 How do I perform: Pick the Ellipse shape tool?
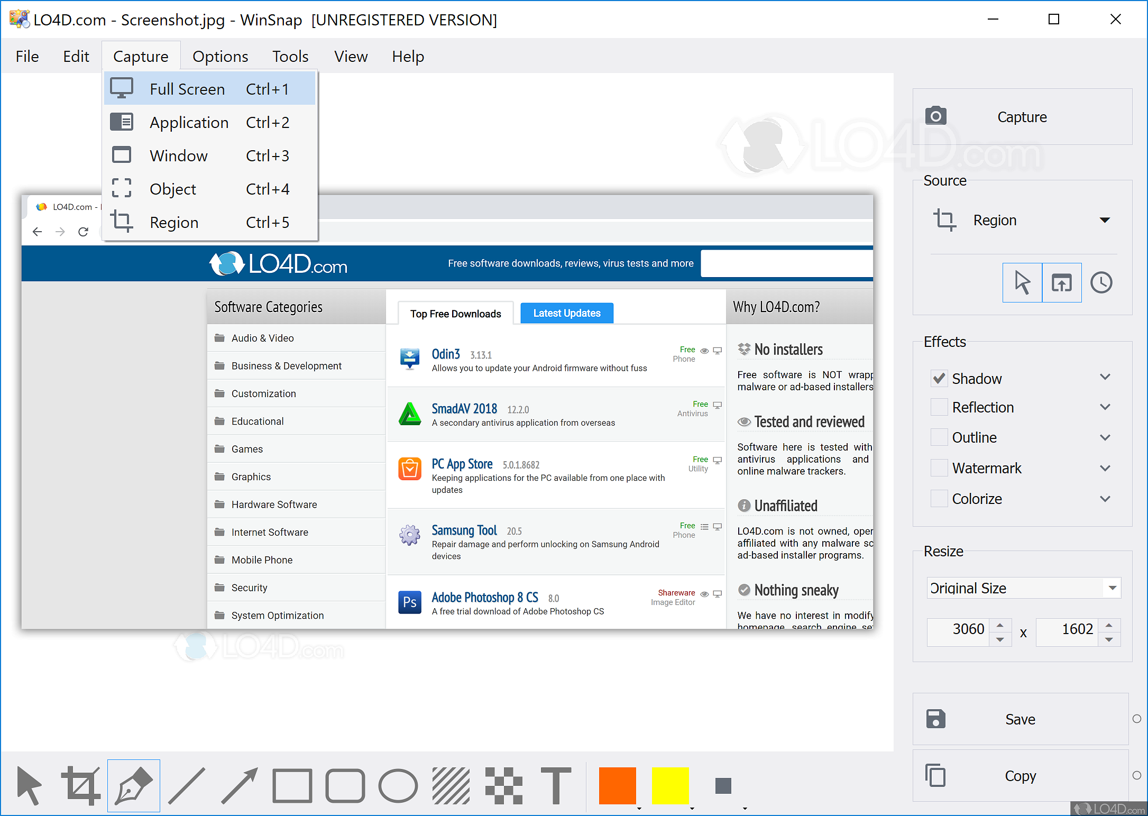pos(398,785)
